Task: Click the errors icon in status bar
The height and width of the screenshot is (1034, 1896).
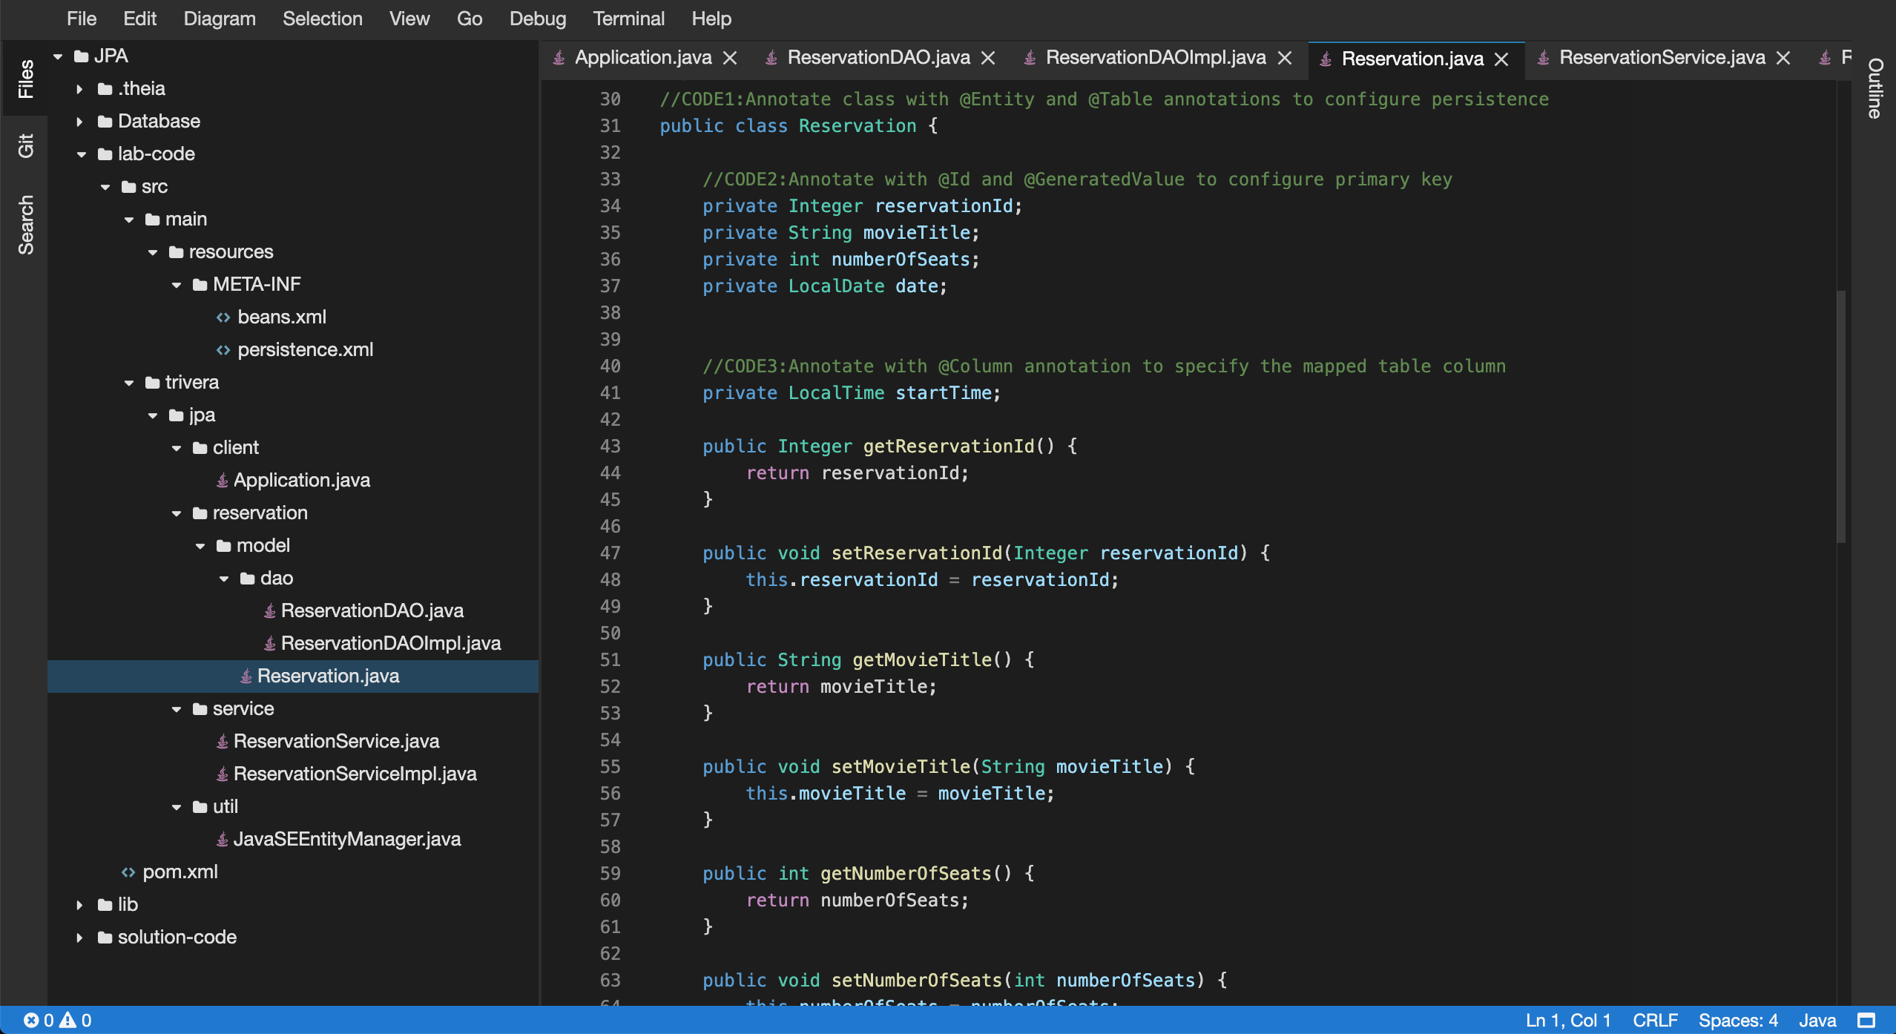Action: [31, 1020]
